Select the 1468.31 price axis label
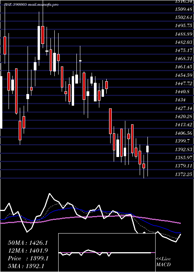The height and width of the screenshot is (272, 194). pos(184,59)
